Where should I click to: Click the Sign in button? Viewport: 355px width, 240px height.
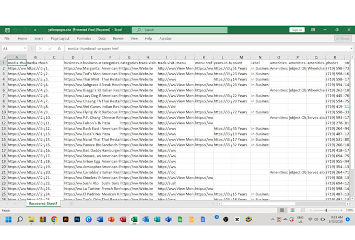coord(297,30)
